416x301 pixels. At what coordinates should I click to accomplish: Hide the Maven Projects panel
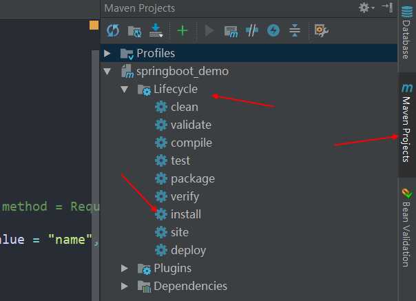(387, 7)
